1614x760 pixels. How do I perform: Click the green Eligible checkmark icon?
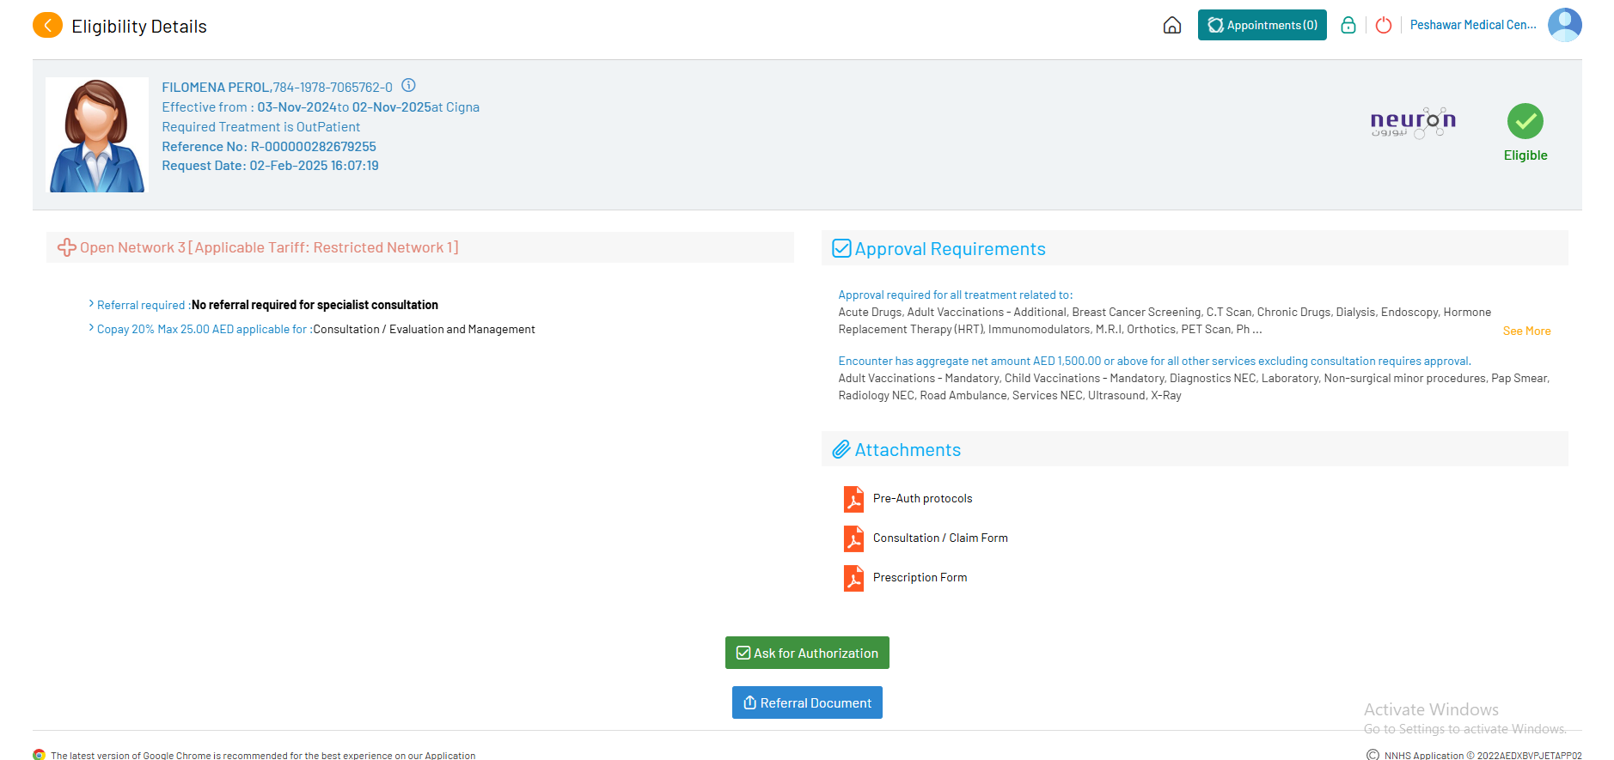pyautogui.click(x=1525, y=121)
